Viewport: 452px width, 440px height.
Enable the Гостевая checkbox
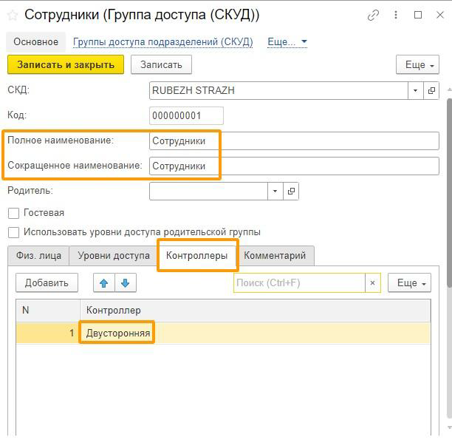pos(13,213)
